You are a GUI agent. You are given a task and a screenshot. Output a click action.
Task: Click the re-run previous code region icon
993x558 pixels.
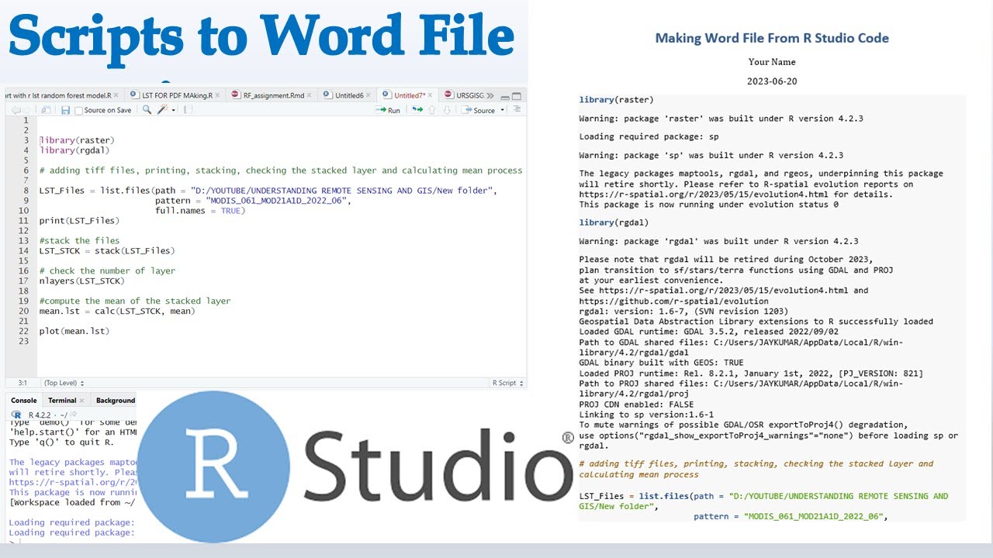(x=417, y=110)
